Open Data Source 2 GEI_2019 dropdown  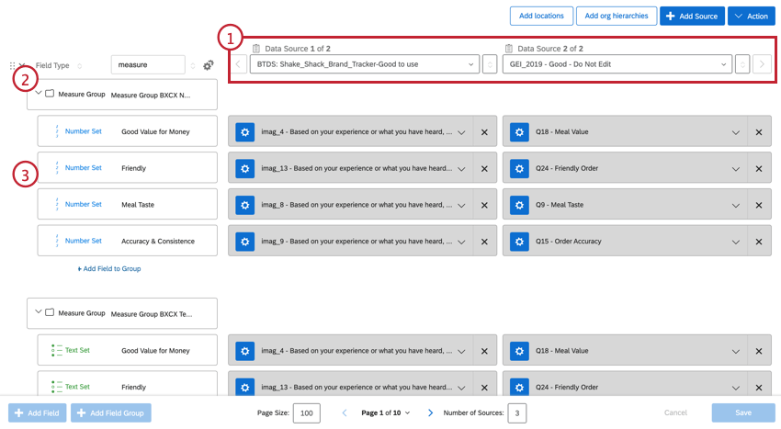[x=617, y=64]
